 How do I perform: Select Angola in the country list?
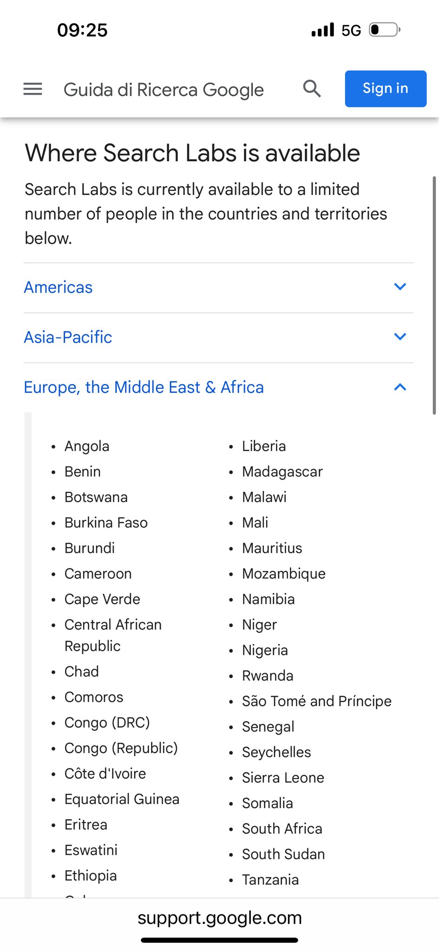pos(87,446)
